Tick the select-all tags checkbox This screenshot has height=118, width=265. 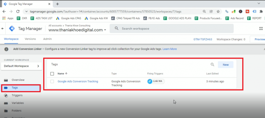(52, 74)
